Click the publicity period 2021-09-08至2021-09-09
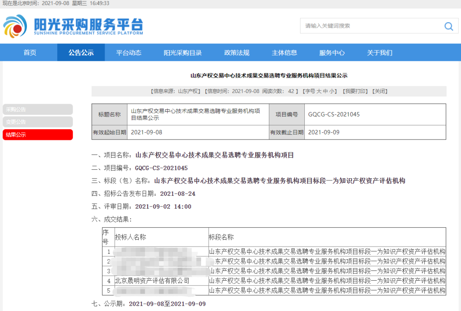Image resolution: width=461 pixels, height=311 pixels. [167, 304]
